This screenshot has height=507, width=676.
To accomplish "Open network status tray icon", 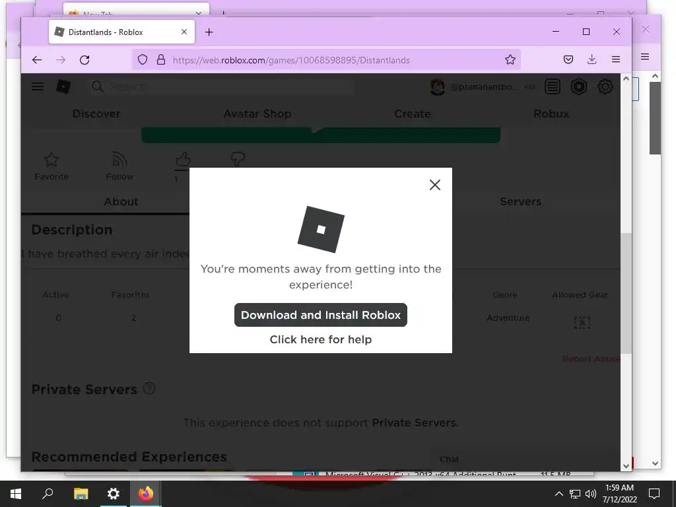I will [575, 494].
